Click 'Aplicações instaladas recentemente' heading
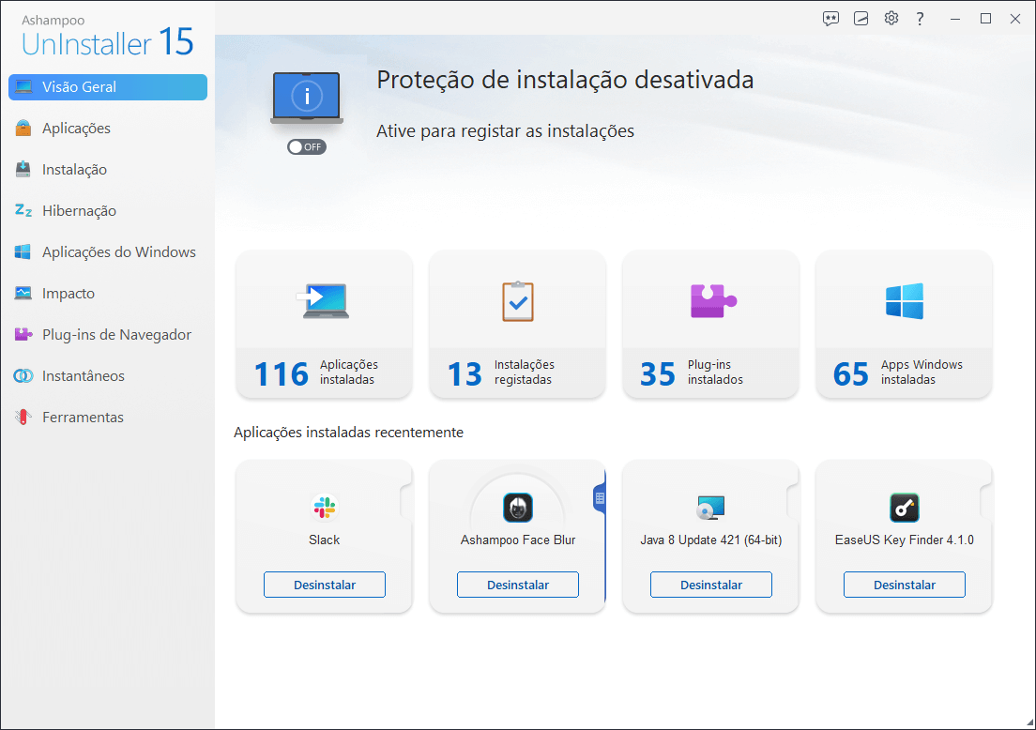 click(x=348, y=433)
